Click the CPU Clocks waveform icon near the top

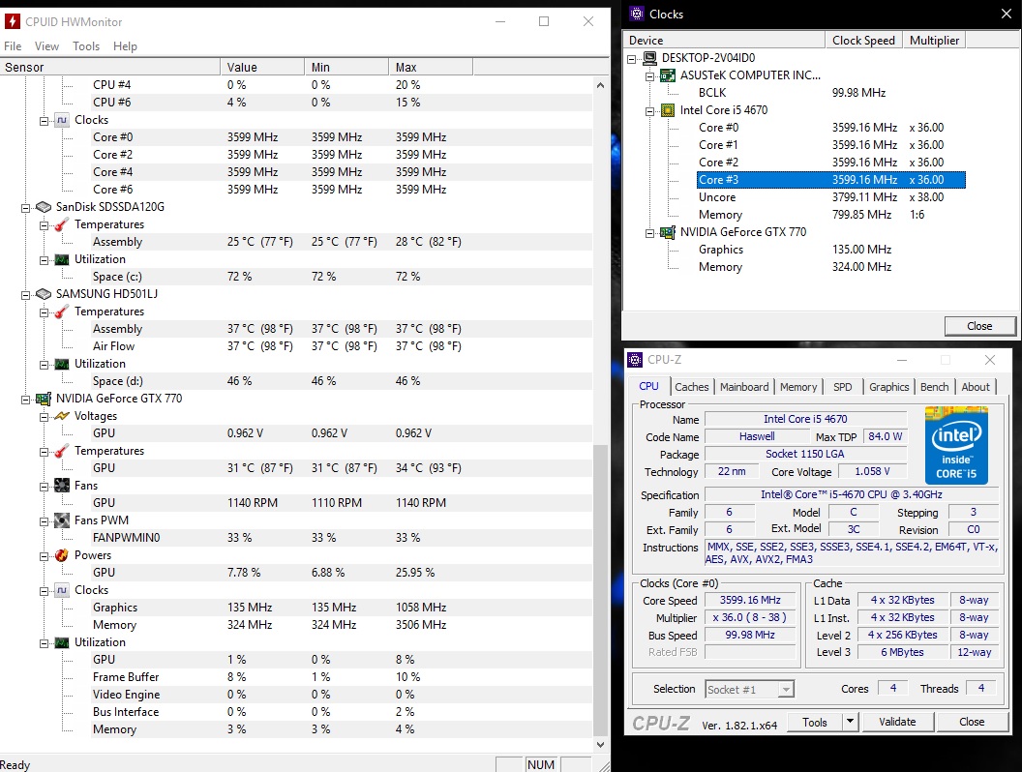(62, 120)
